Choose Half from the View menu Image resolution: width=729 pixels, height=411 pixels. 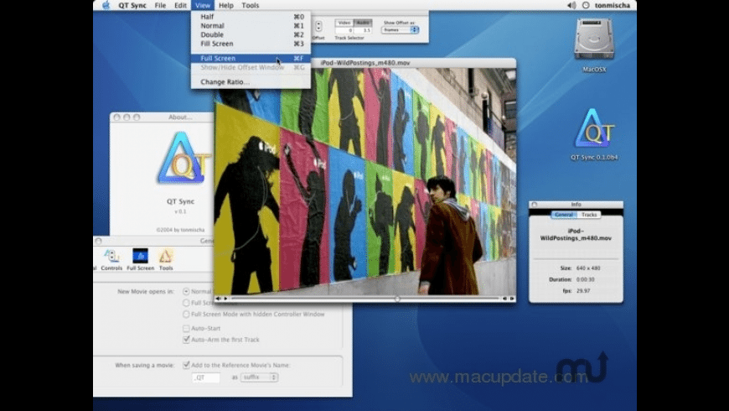click(251, 17)
